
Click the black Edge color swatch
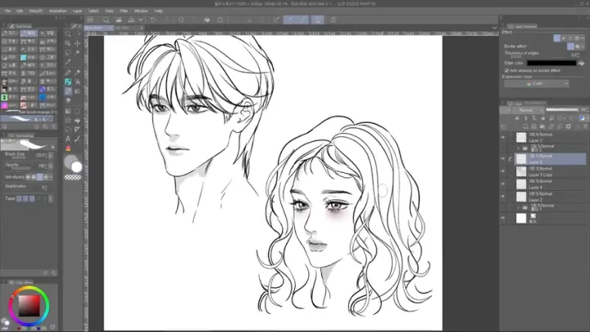coord(551,63)
